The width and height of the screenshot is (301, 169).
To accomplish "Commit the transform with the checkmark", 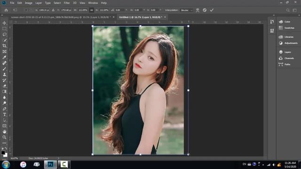I will pyautogui.click(x=212, y=10).
